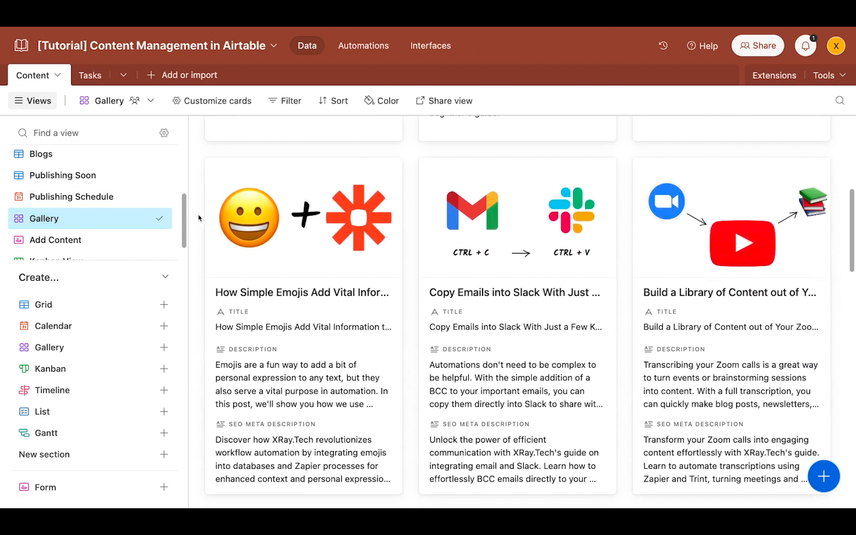Toggle the Views sidebar
Screen dimensions: 856x535
33,101
